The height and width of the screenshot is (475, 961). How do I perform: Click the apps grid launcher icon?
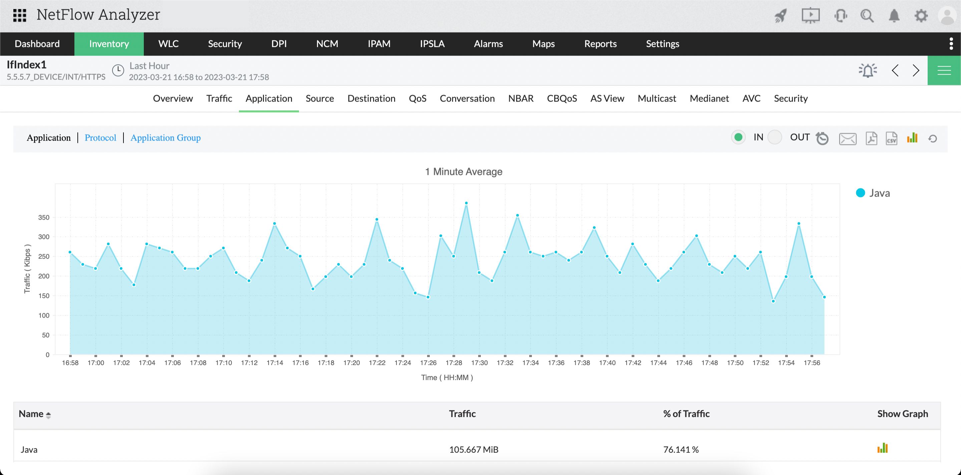pyautogui.click(x=19, y=15)
